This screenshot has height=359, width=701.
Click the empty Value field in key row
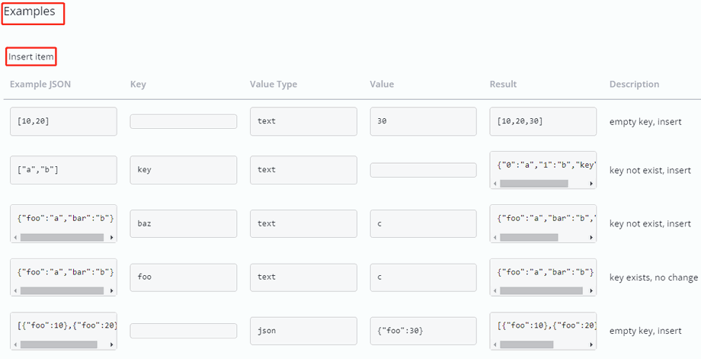(423, 170)
